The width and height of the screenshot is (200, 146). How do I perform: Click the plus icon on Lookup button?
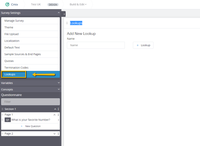[x=137, y=45]
